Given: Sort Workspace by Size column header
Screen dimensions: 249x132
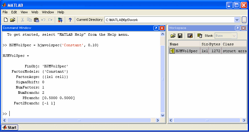Looking at the screenshot, I should click(204, 44).
